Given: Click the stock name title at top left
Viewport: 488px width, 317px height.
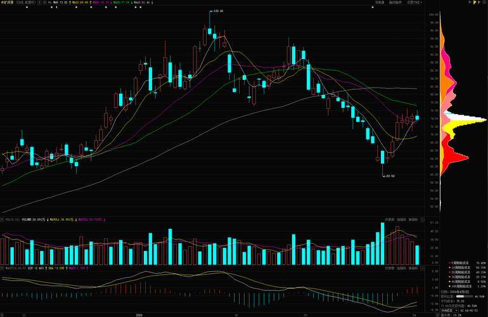Looking at the screenshot, I should pyautogui.click(x=8, y=2).
